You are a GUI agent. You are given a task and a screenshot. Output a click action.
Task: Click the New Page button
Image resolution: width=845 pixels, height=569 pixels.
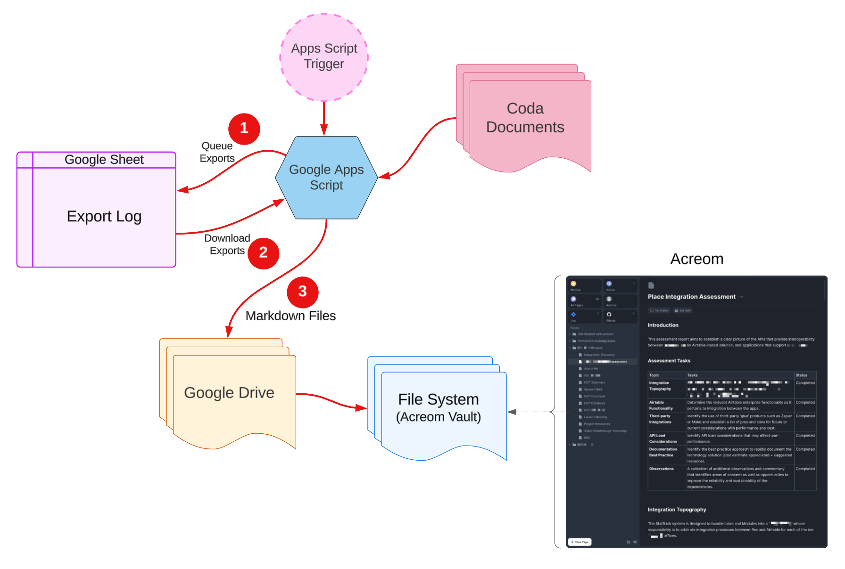coord(580,542)
